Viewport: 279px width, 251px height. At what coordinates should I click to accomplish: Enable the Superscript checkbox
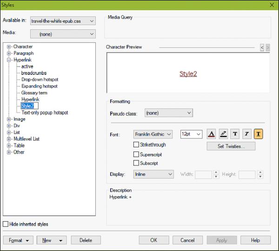coord(136,154)
